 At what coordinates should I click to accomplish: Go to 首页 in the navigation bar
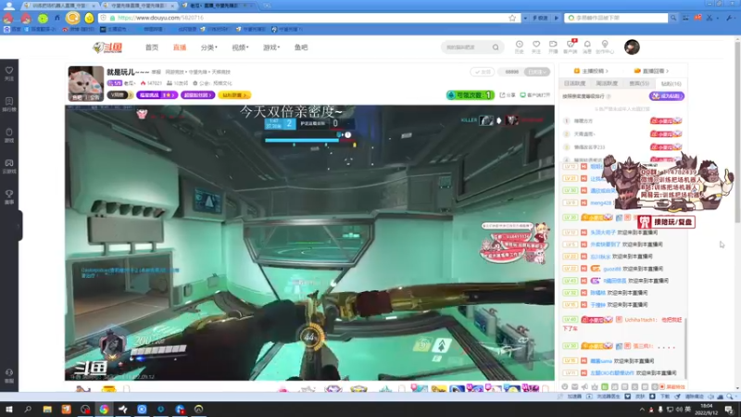[152, 47]
